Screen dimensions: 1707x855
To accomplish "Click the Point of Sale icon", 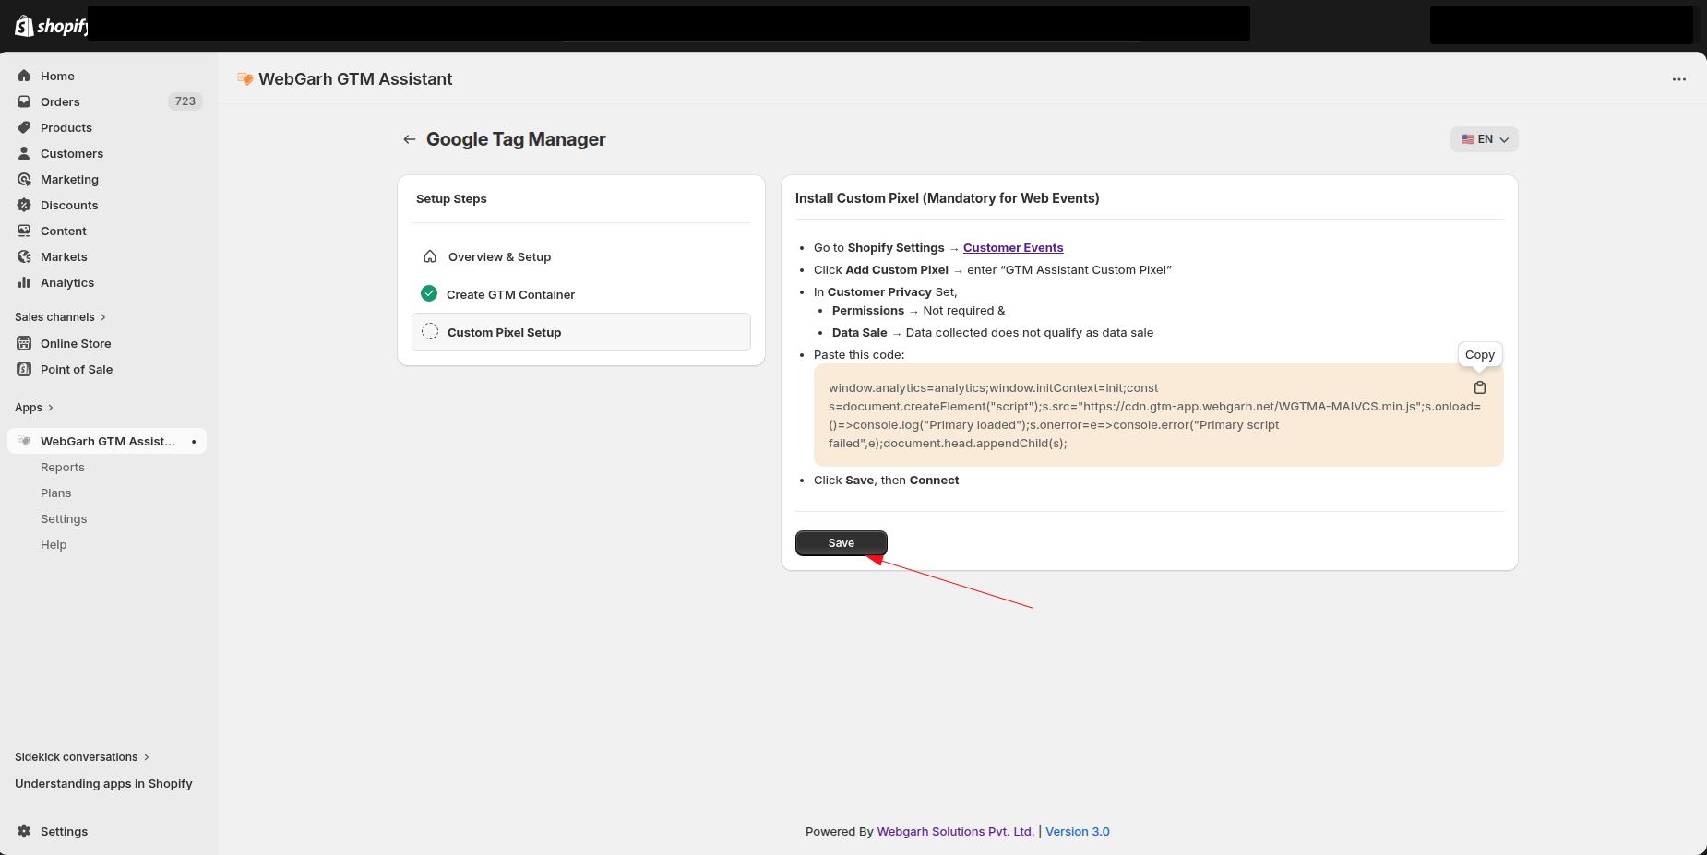I will pyautogui.click(x=24, y=369).
